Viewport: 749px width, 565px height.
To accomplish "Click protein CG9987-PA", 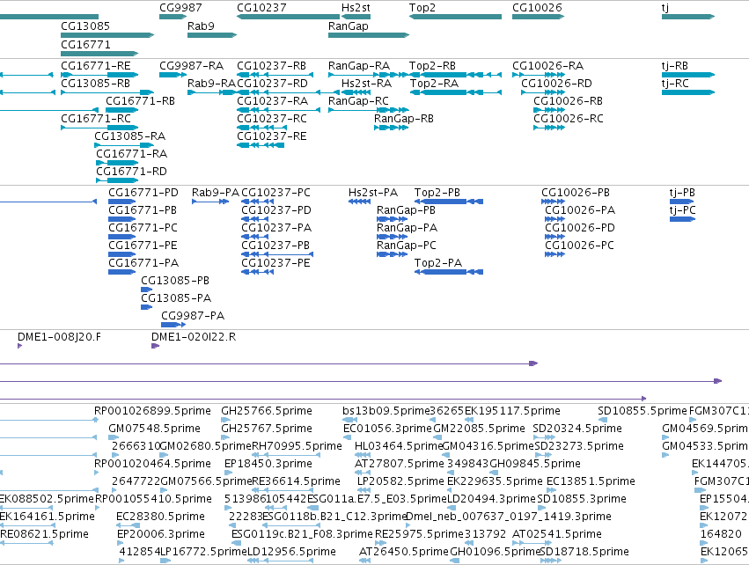I will (193, 316).
